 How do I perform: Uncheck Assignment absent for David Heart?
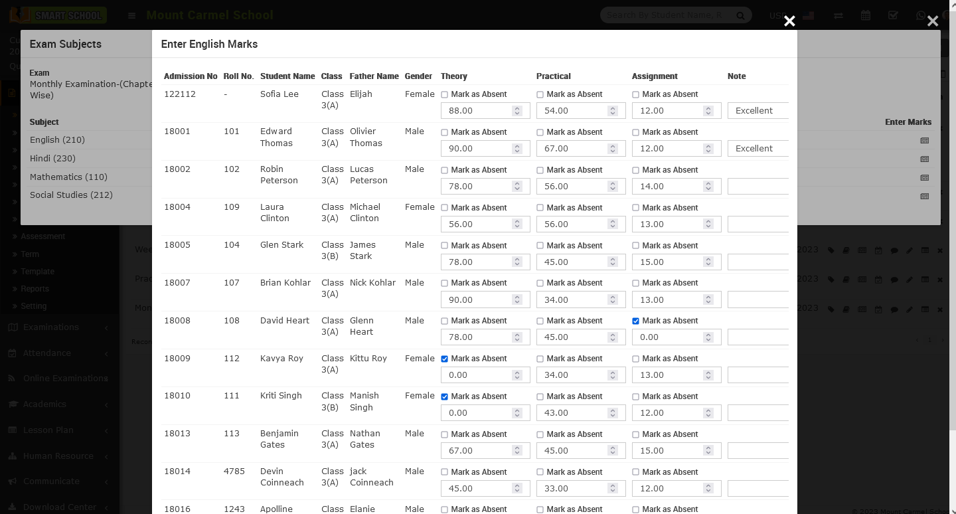[x=636, y=321]
